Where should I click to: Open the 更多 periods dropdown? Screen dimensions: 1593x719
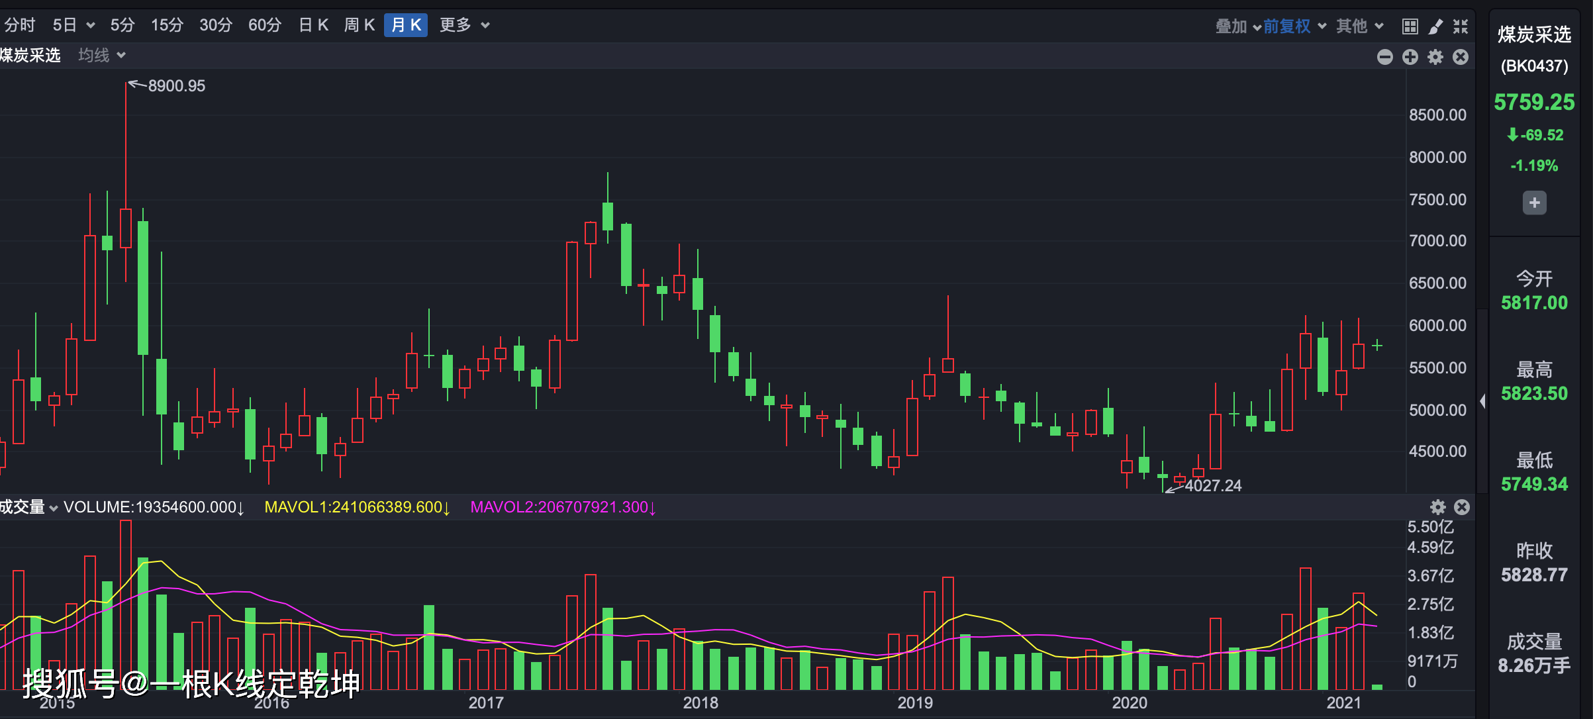click(x=464, y=25)
